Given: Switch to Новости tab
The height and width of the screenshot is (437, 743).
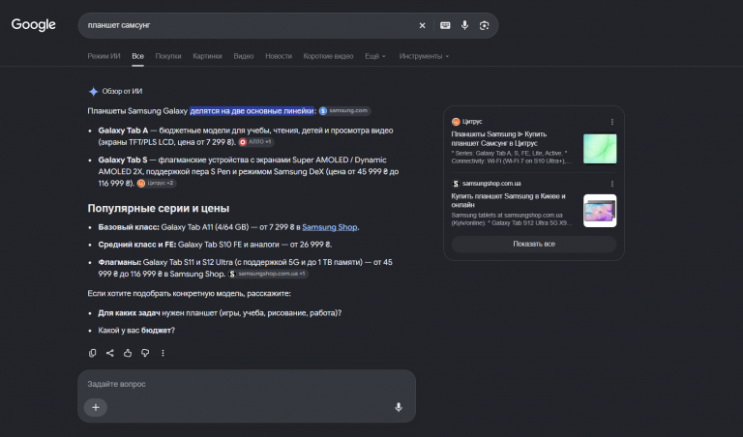Looking at the screenshot, I should click(279, 56).
